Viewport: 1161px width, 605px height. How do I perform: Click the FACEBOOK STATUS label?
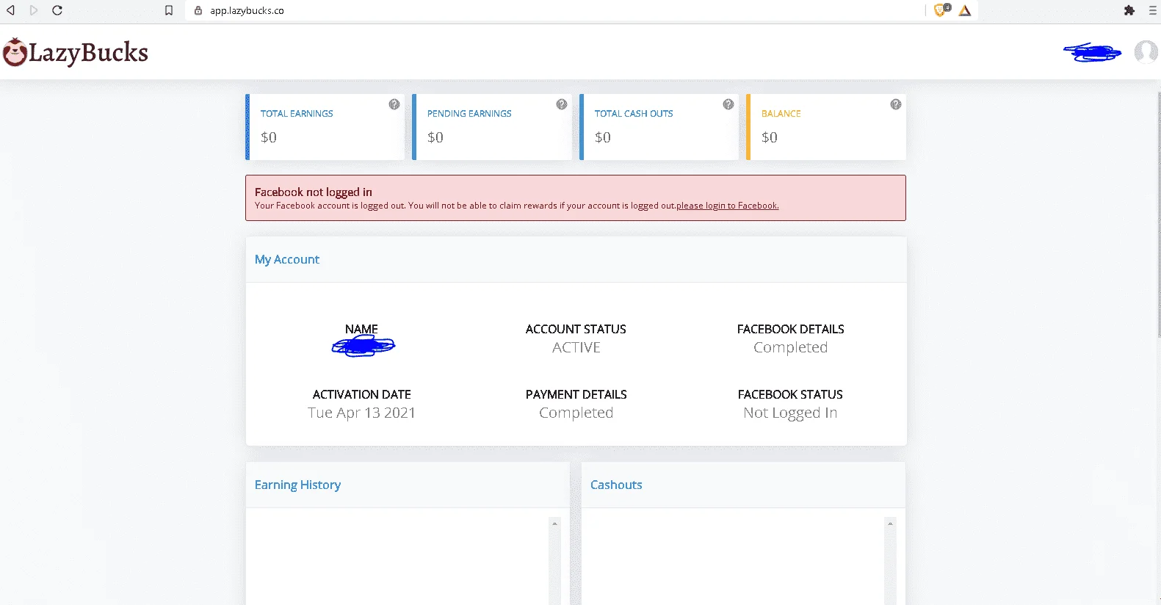coord(790,394)
